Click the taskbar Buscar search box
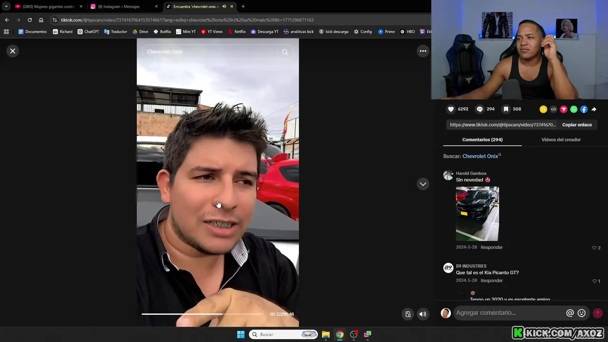Image resolution: width=608 pixels, height=342 pixels. 284,334
